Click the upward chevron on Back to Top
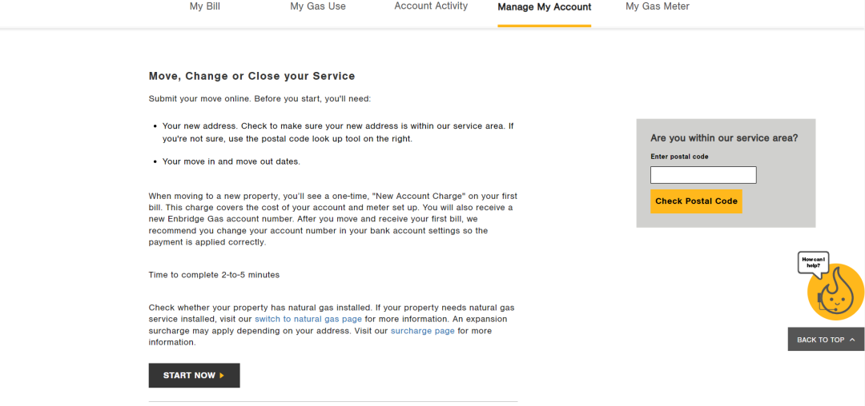The width and height of the screenshot is (865, 406). (852, 340)
